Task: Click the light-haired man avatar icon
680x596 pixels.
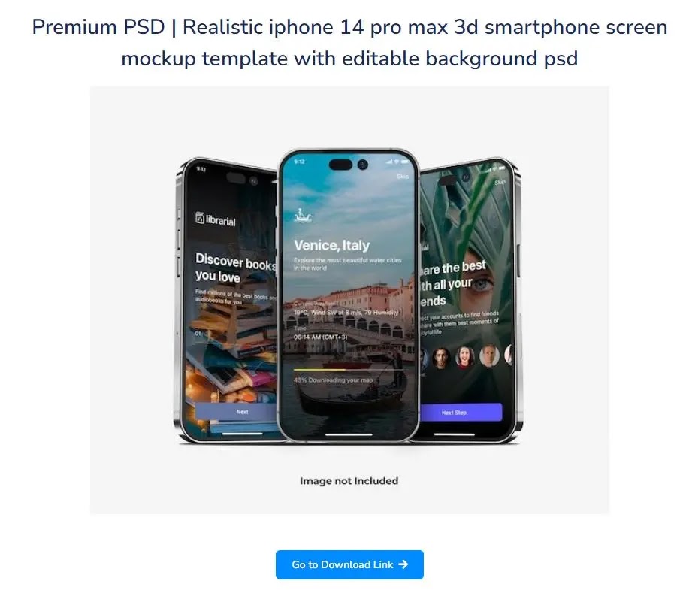Action: click(489, 355)
